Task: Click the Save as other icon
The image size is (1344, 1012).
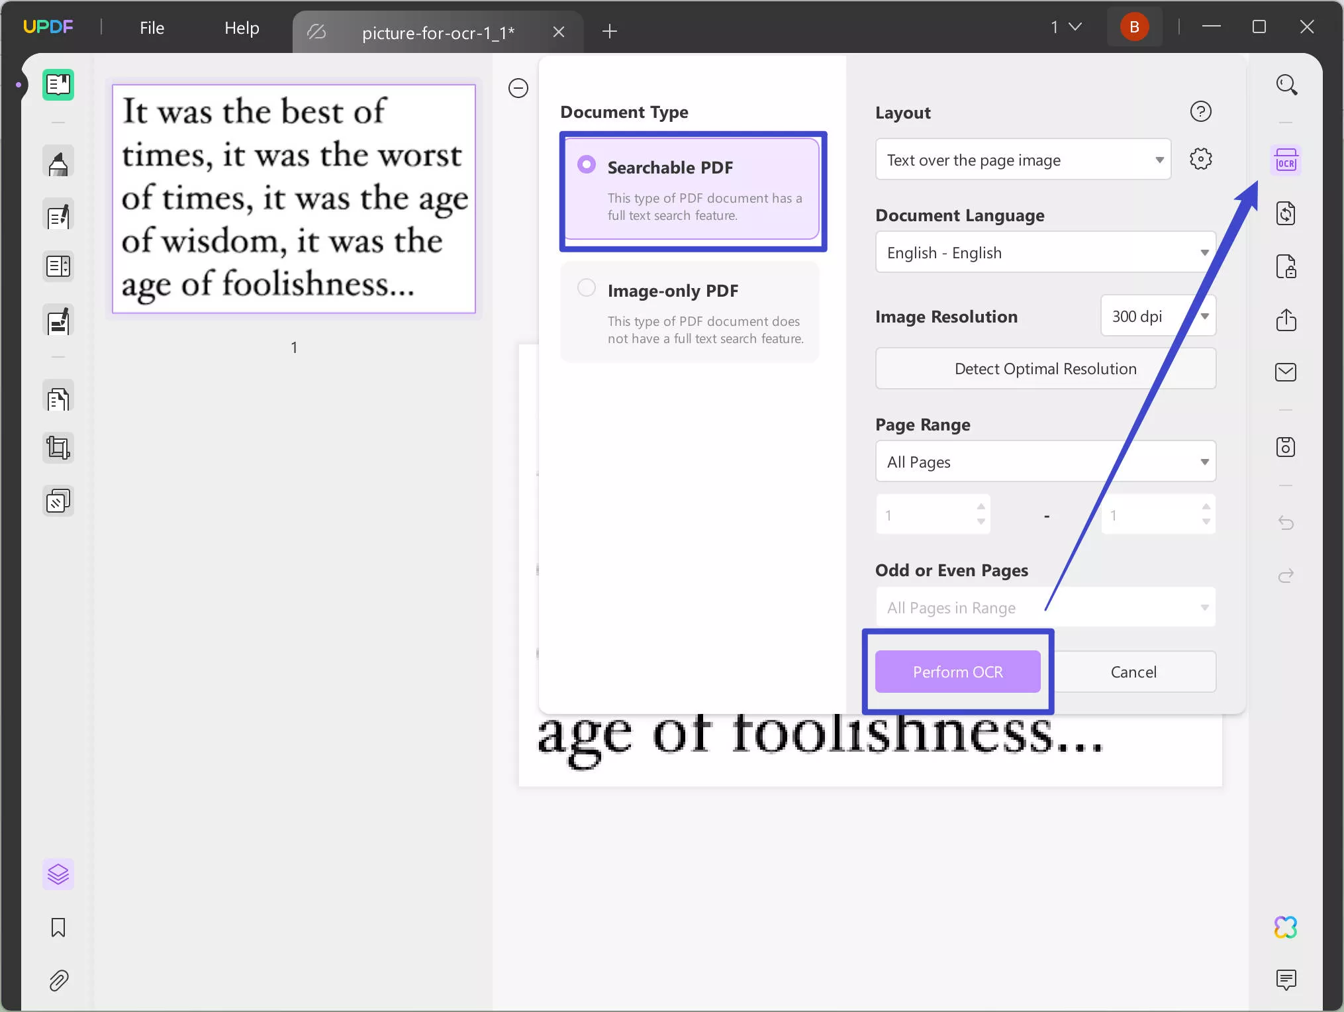Action: (1286, 447)
